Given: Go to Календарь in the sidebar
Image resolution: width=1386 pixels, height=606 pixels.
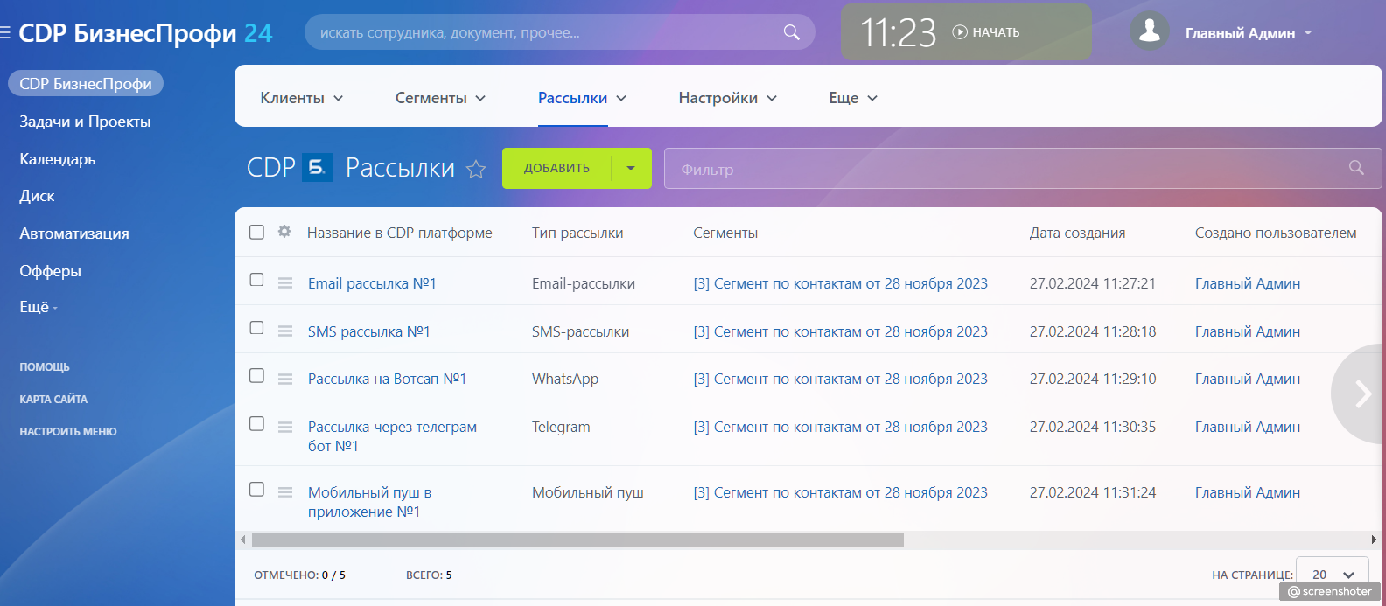Looking at the screenshot, I should pos(58,159).
